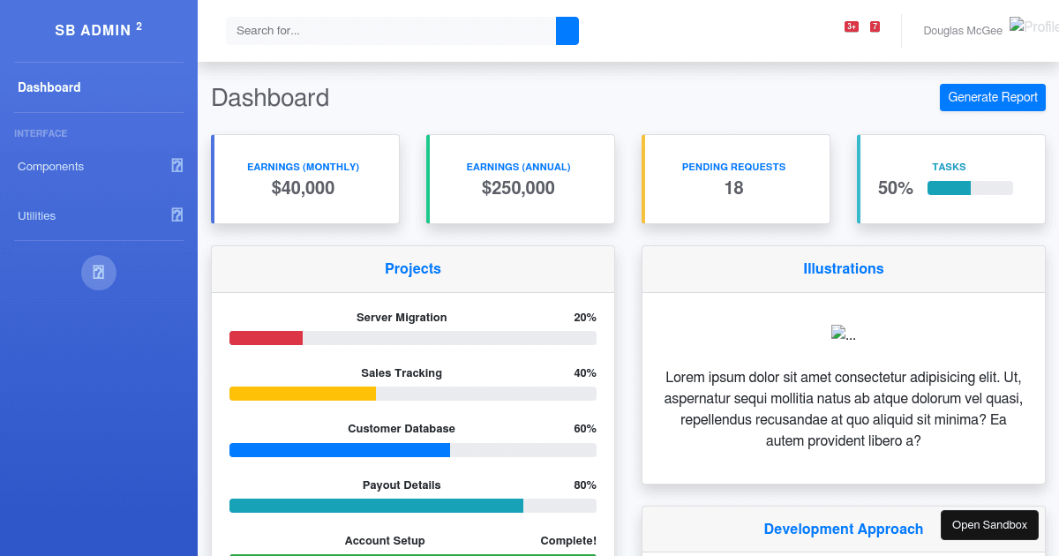Click the Open Sandbox button
The image size is (1059, 556).
[989, 525]
